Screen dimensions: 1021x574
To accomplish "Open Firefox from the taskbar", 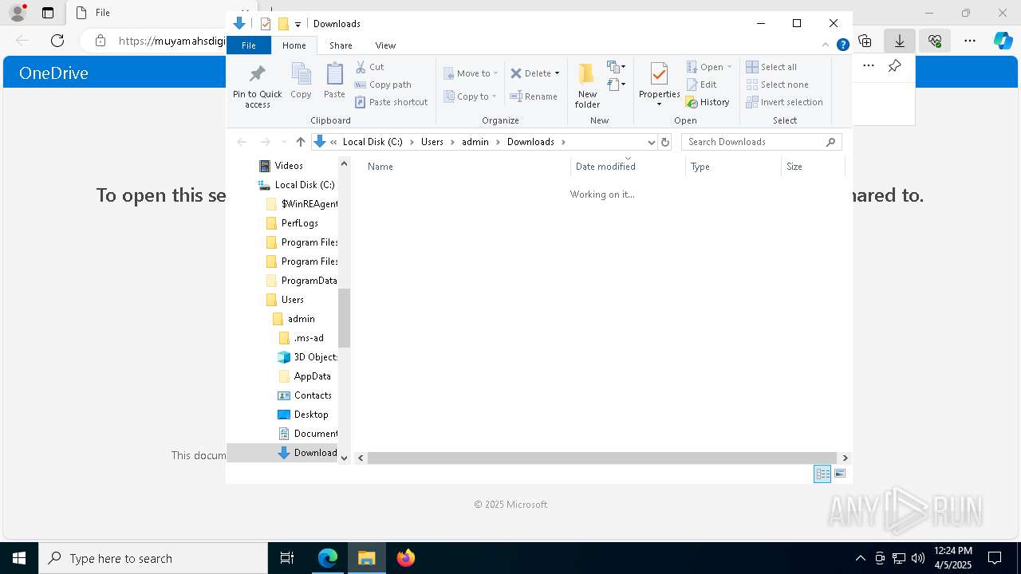I will point(406,558).
